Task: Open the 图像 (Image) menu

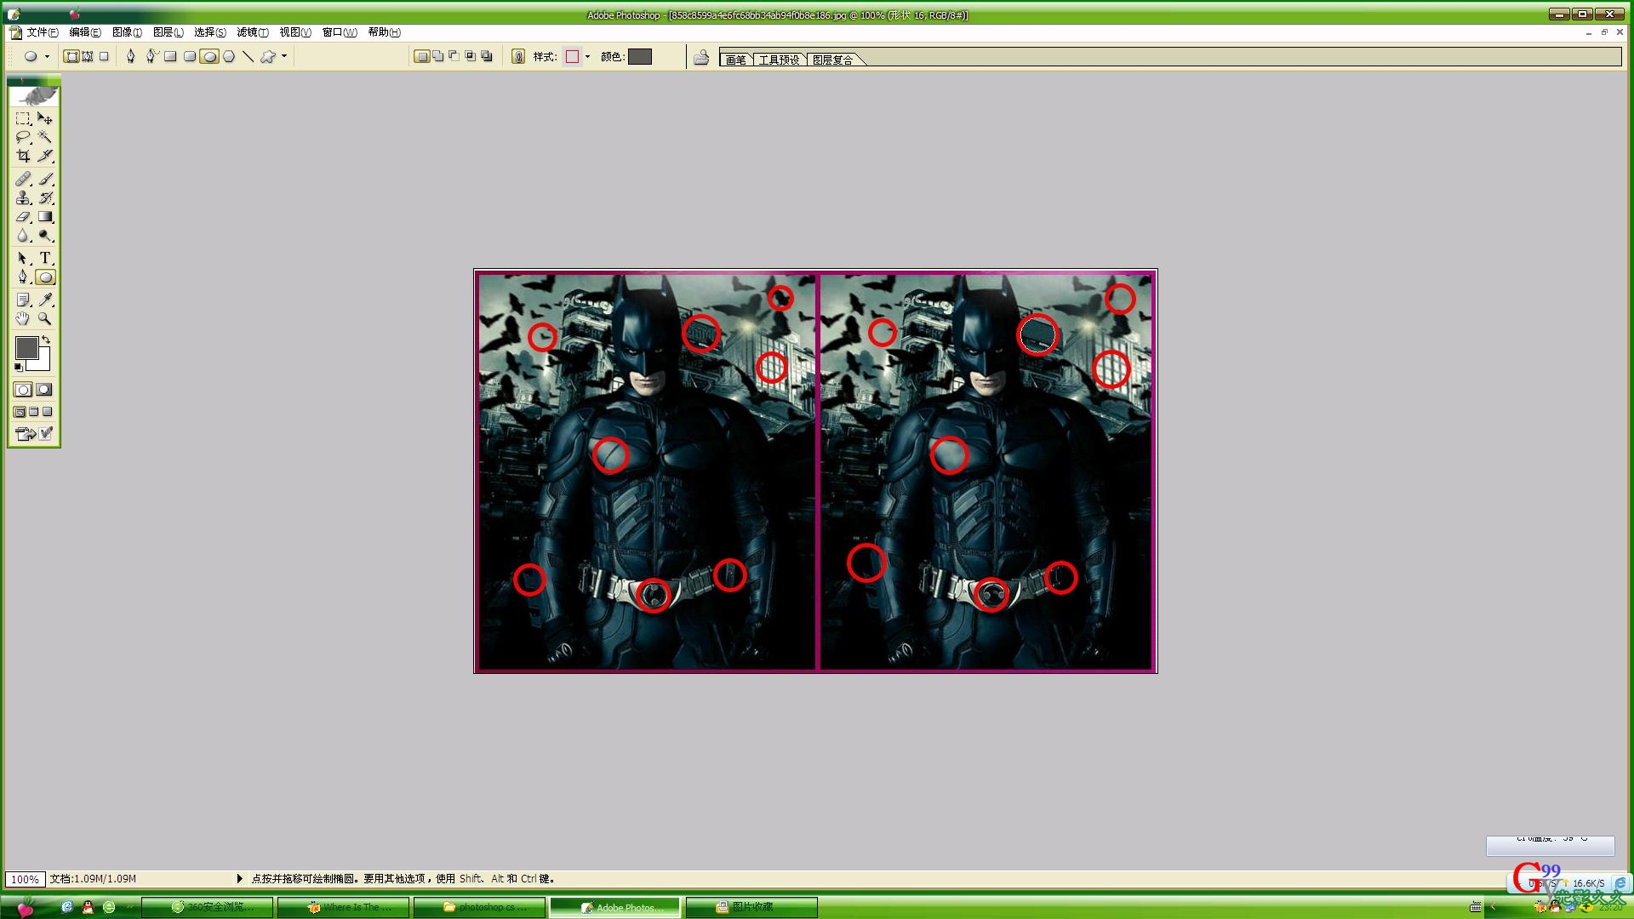Action: (127, 32)
